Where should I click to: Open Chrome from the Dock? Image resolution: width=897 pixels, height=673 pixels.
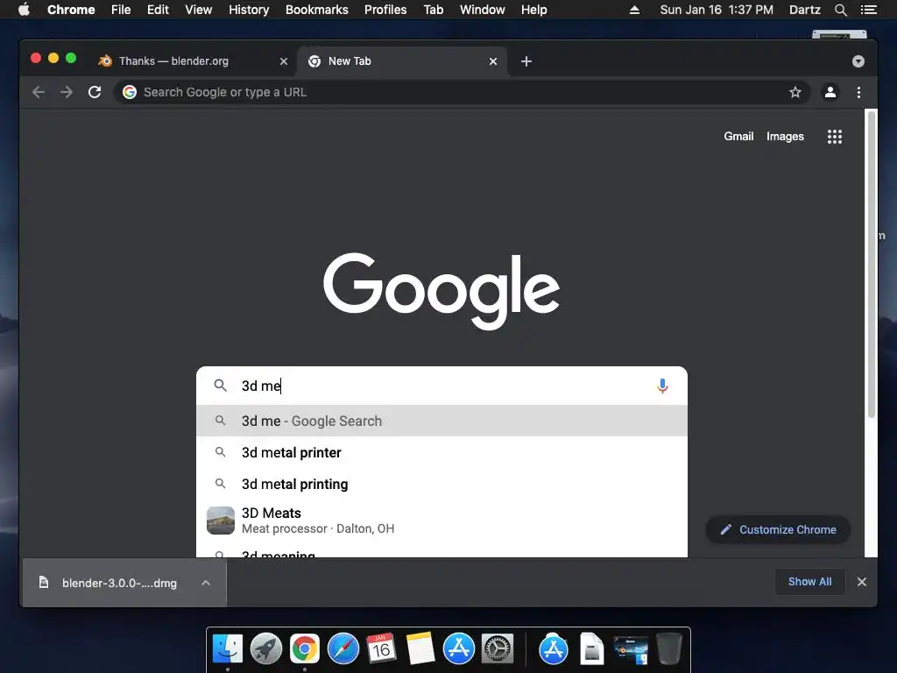[x=304, y=649]
